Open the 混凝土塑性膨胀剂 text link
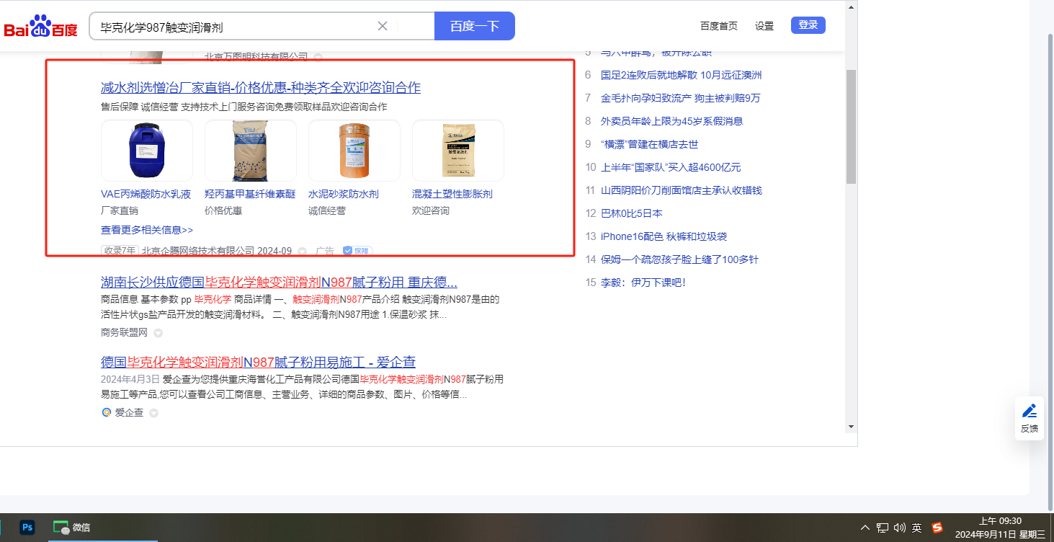This screenshot has width=1054, height=542. point(452,194)
